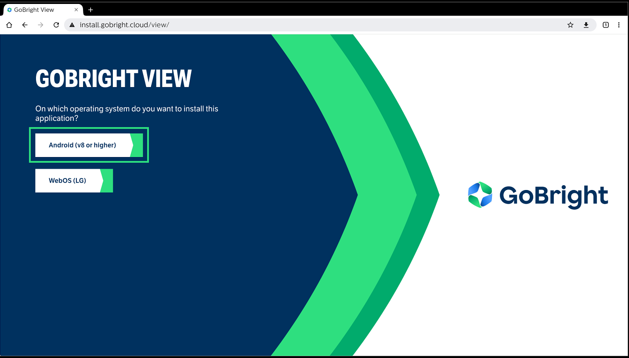This screenshot has width=629, height=358.
Task: Bookmark this page with the star icon
Action: click(x=570, y=25)
